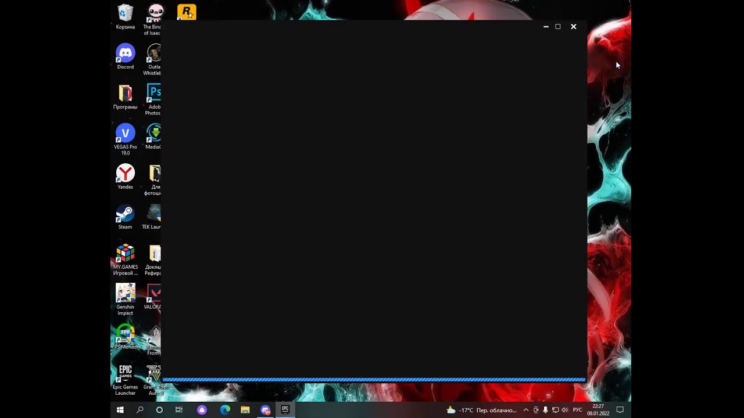Open the Для фотошопа folder icon
744x418 pixels.
[x=153, y=180]
